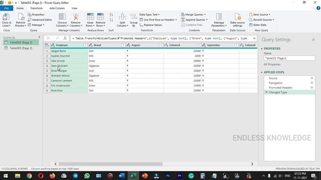This screenshot has height=180, width=321.
Task: Click the Close & Load icon
Action: 6,16
